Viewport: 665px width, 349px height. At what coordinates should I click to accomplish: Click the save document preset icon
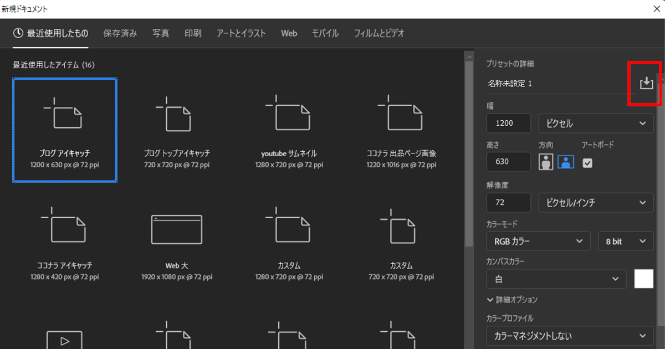[x=646, y=83]
